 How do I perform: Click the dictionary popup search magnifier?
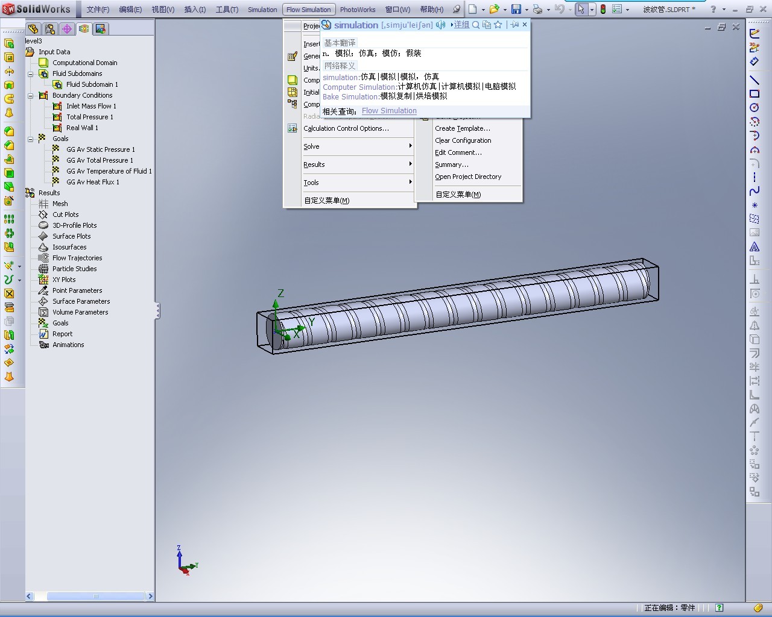(x=476, y=25)
